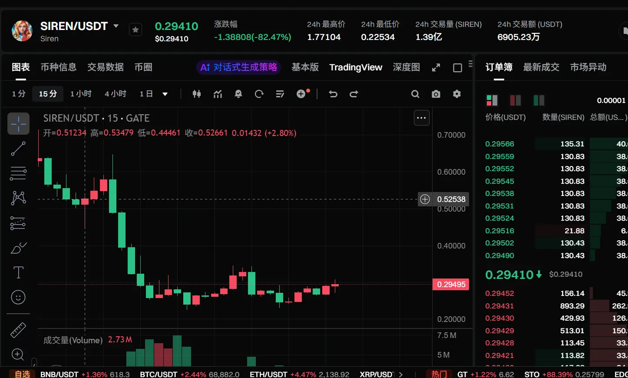Choose the XABCD pattern tool
This screenshot has width=628, height=378.
18,198
